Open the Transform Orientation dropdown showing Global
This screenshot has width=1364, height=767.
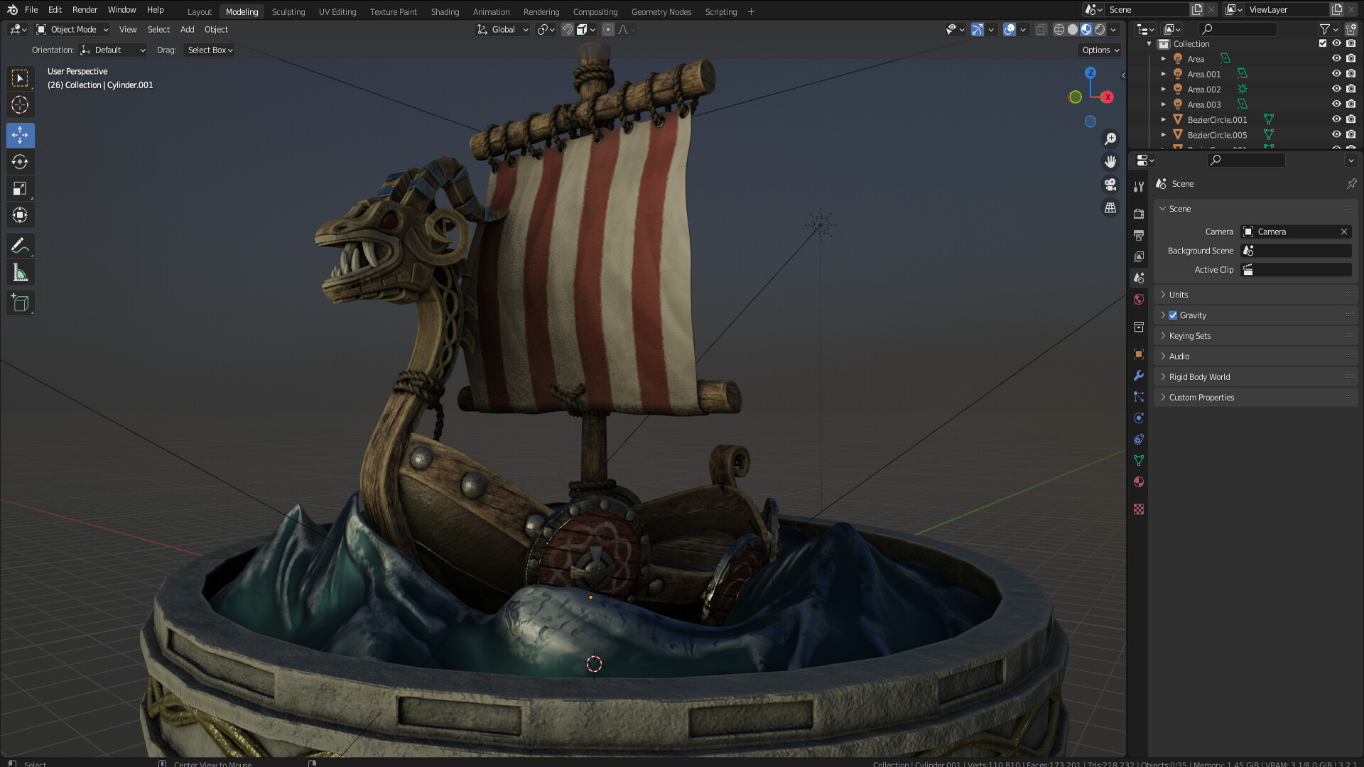[502, 29]
